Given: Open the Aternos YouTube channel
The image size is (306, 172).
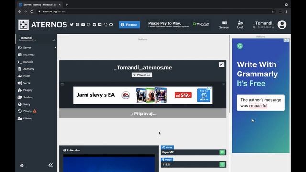Looking at the screenshot, I should coord(83,25).
